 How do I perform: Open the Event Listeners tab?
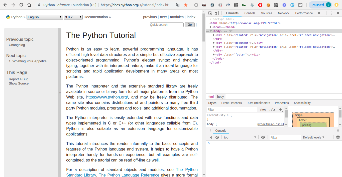tap(231, 103)
